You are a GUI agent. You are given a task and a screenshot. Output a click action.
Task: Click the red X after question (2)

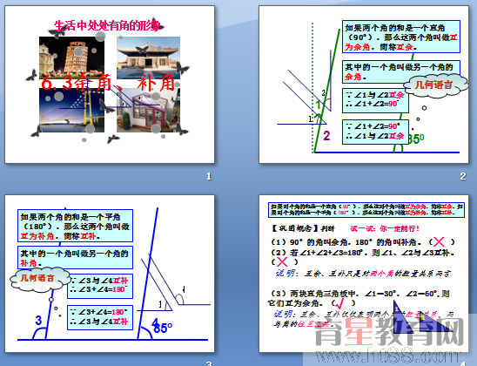(x=282, y=261)
